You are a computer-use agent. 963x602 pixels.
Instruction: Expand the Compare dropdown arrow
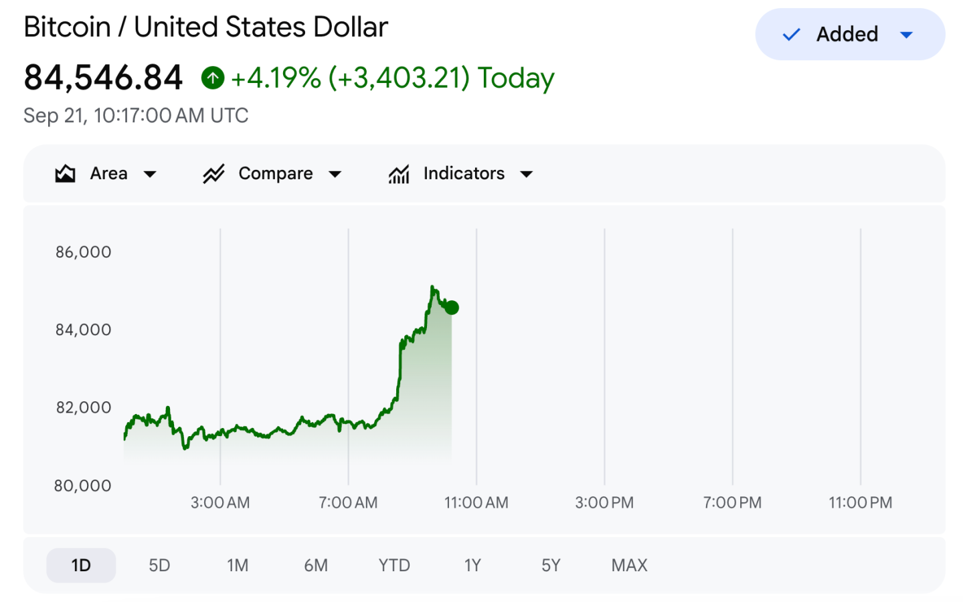tap(335, 175)
